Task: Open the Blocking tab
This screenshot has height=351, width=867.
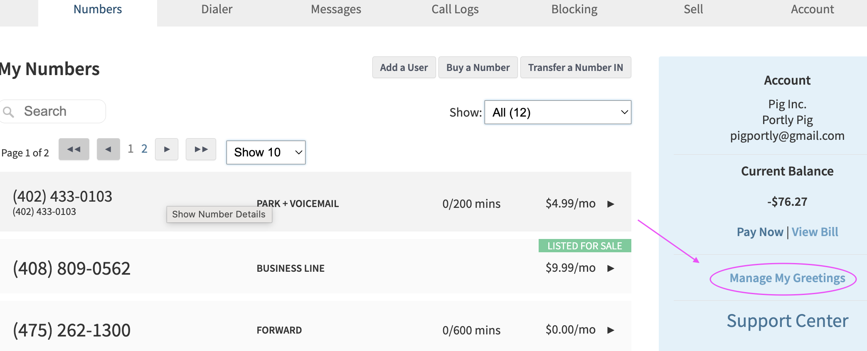Action: (574, 10)
